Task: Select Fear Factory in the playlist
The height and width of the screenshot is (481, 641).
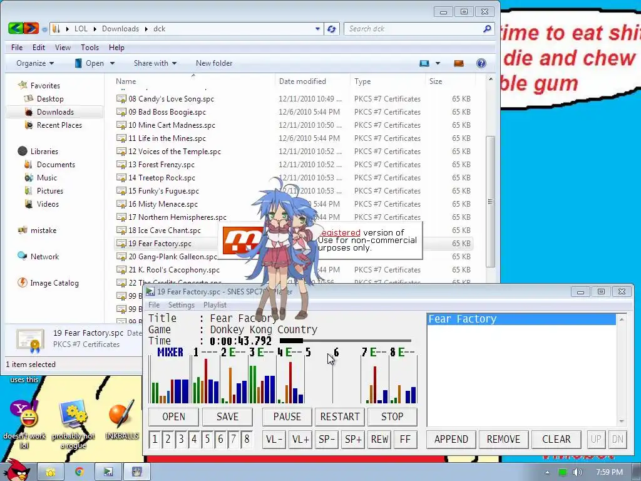Action: 521,319
